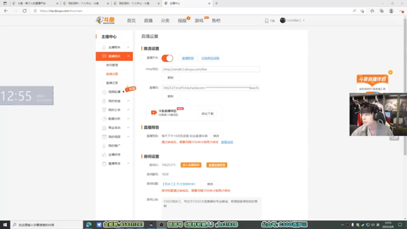Reload the page with the refresh icon

click(24, 11)
